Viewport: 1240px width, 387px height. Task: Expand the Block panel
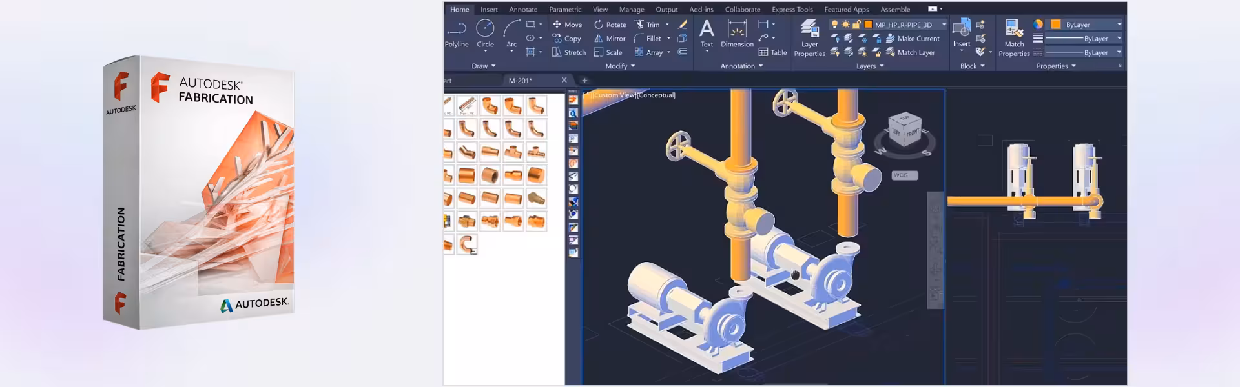click(973, 66)
